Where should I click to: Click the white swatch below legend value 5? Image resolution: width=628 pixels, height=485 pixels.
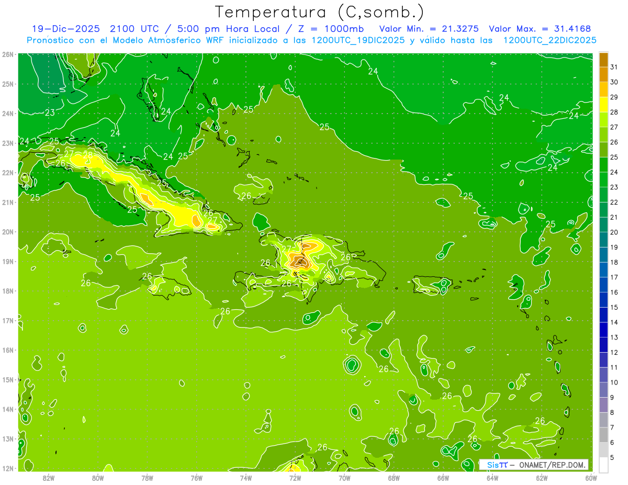pos(603,465)
